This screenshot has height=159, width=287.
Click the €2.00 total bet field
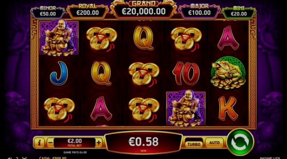(75, 142)
